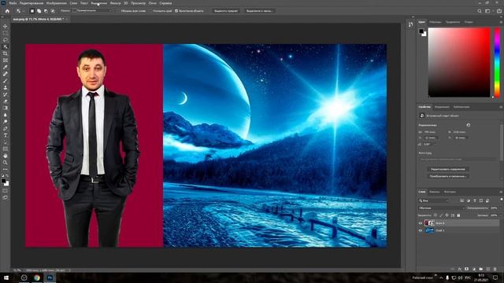Open the layer blend mode dropdown 'Обычные'
The height and width of the screenshot is (283, 504).
click(442, 208)
